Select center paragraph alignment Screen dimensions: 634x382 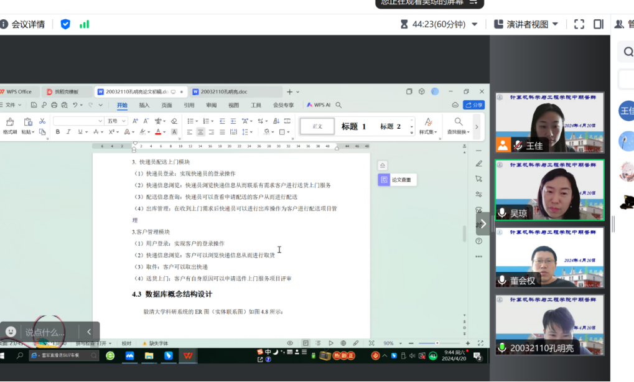[200, 132]
